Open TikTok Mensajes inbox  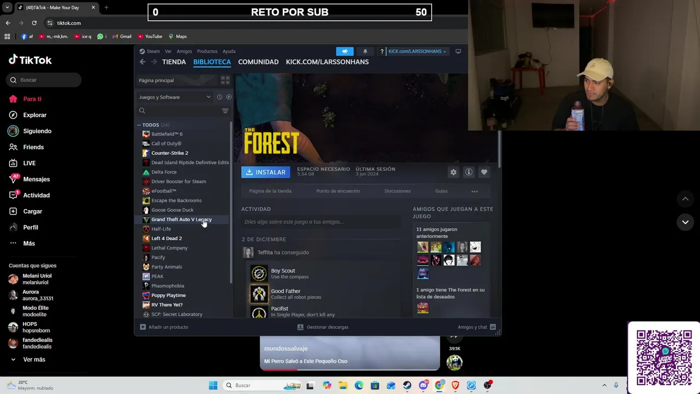tap(29, 179)
